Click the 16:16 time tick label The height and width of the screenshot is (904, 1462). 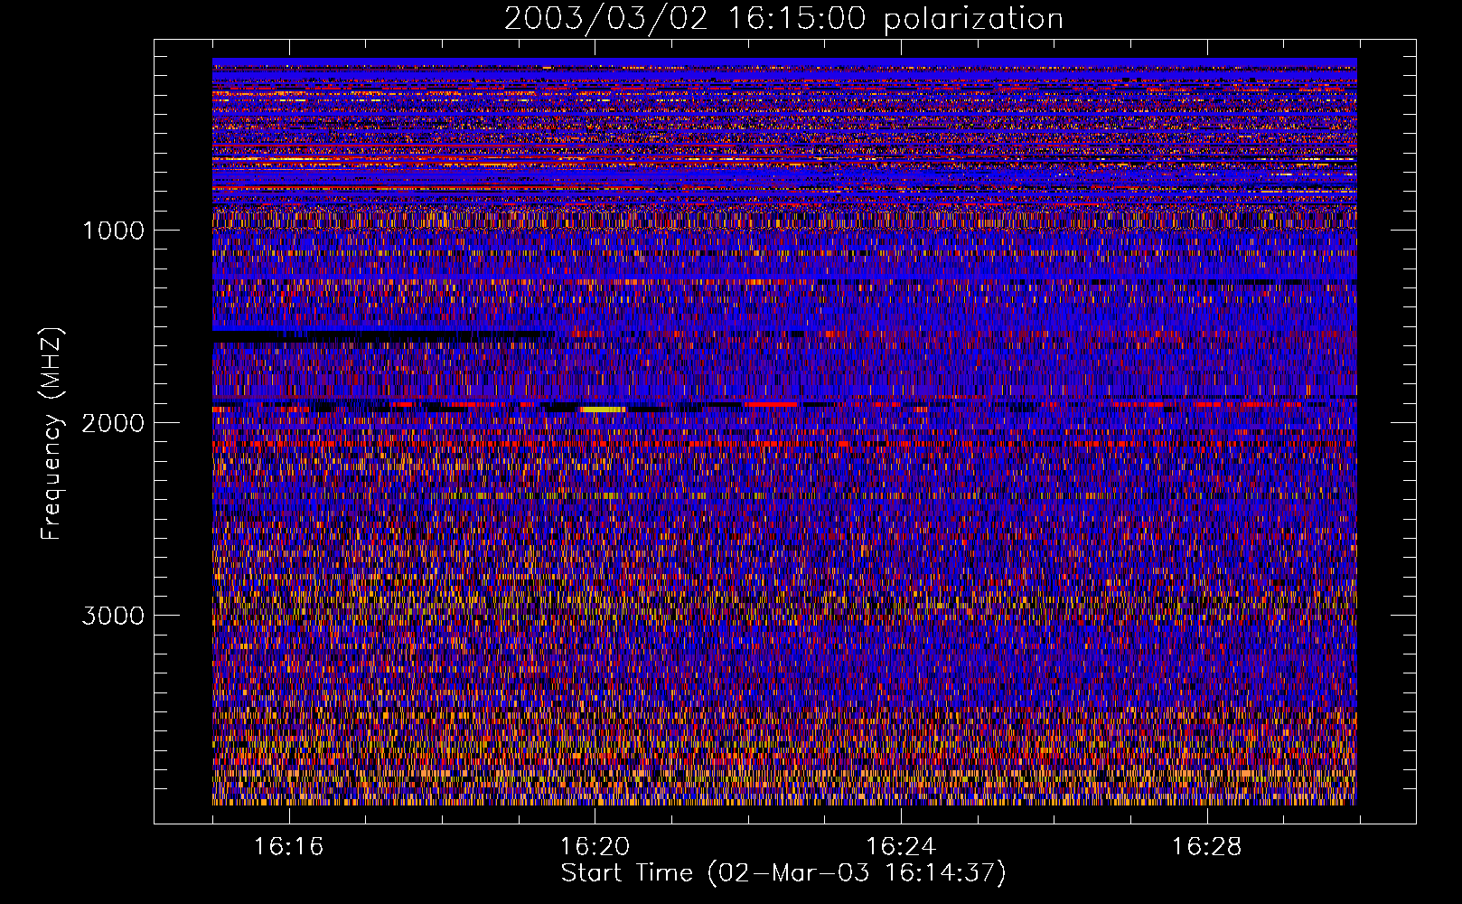point(289,847)
